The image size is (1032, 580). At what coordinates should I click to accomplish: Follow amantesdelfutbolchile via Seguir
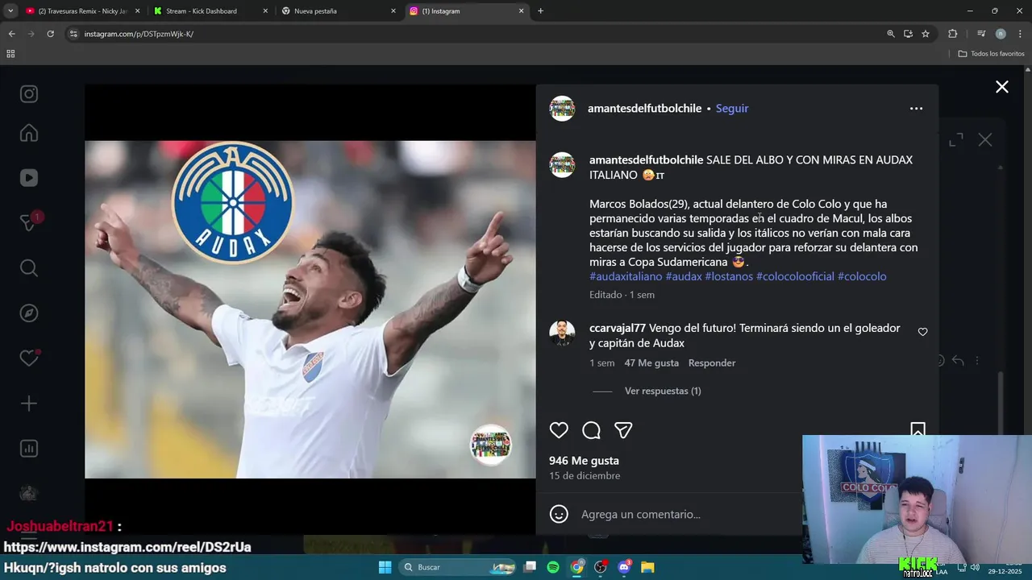tap(732, 109)
